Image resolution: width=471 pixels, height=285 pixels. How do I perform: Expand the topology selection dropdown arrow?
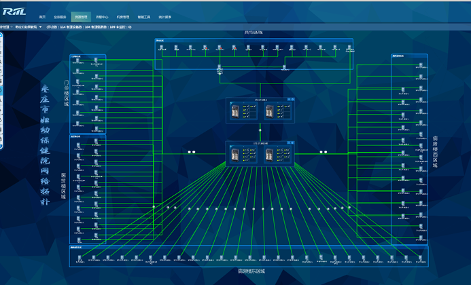40,27
